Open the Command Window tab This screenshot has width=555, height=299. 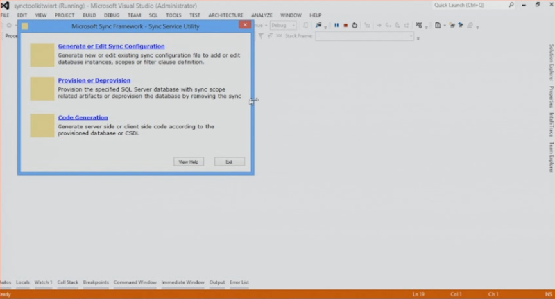click(x=135, y=282)
